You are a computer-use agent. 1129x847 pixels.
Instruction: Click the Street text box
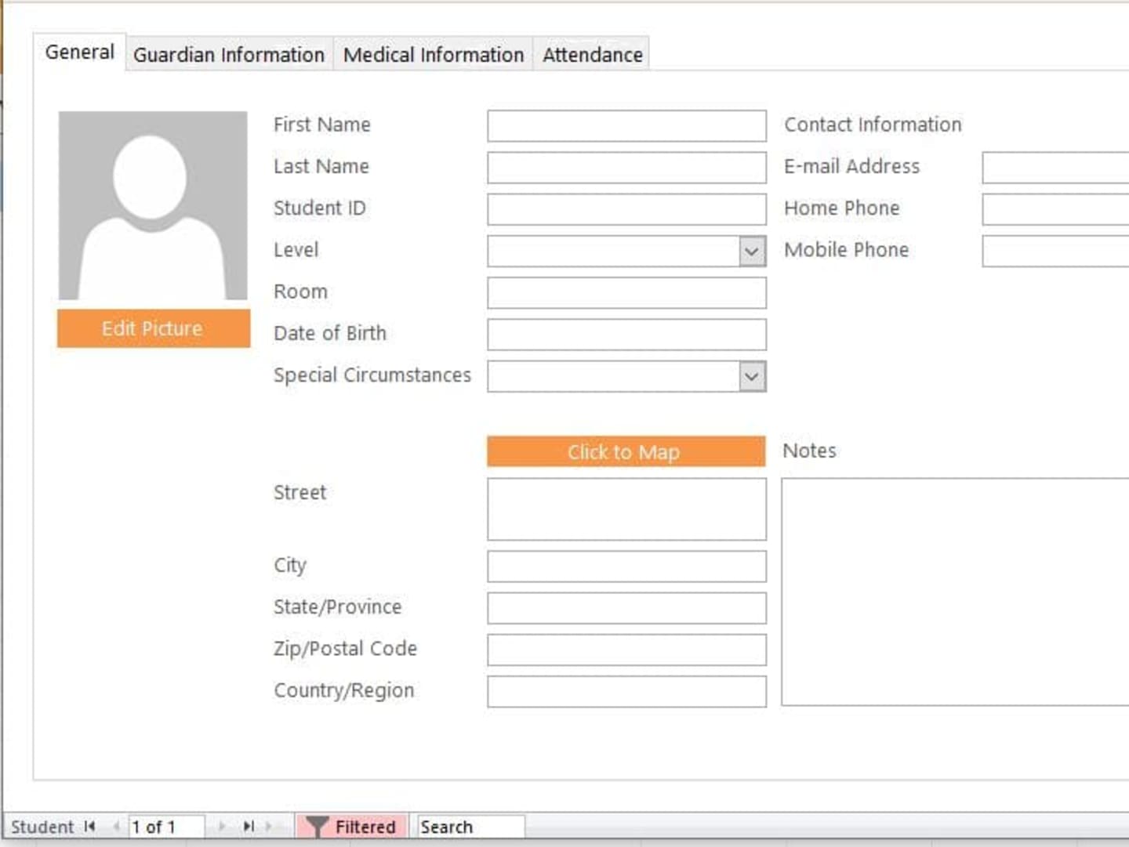click(626, 509)
